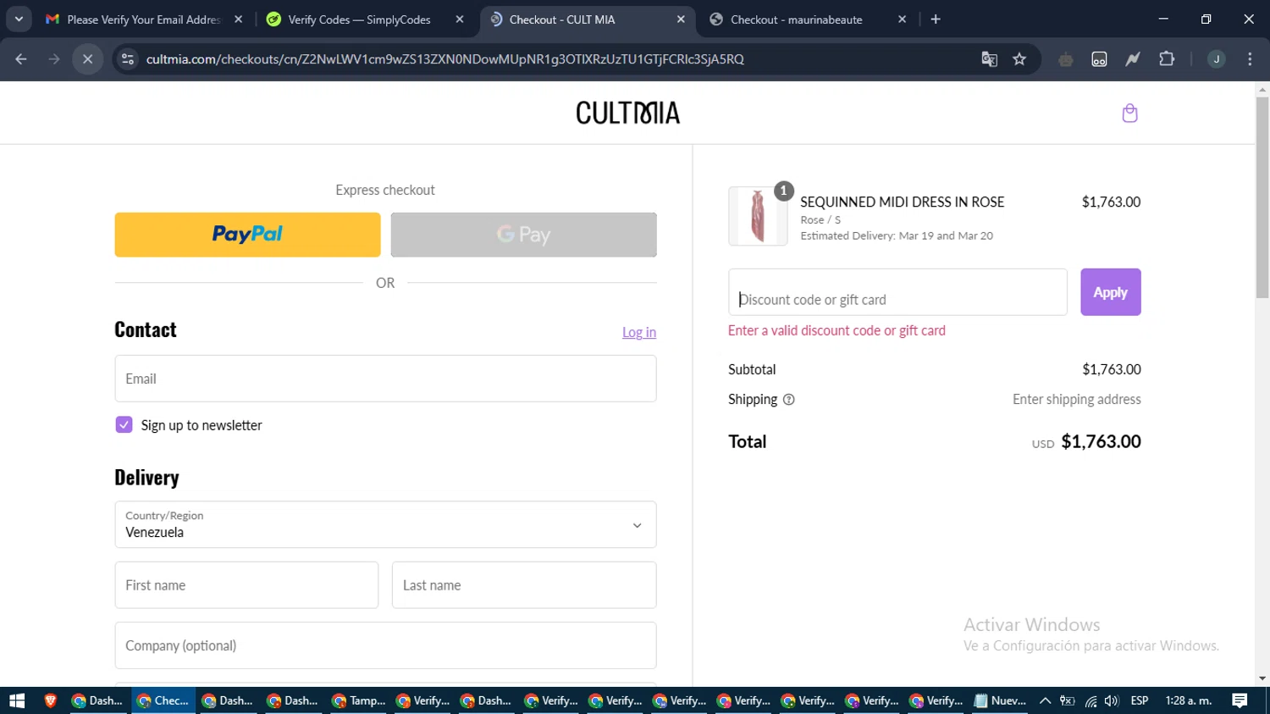The height and width of the screenshot is (714, 1270).
Task: Open Chec... Chrome window in taskbar
Action: tap(163, 700)
